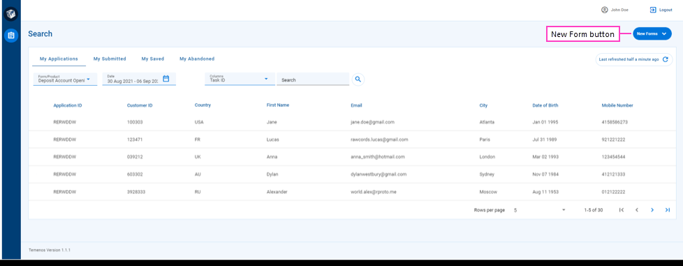This screenshot has height=266, width=683.
Task: Click first name Jane cell
Action: click(272, 122)
